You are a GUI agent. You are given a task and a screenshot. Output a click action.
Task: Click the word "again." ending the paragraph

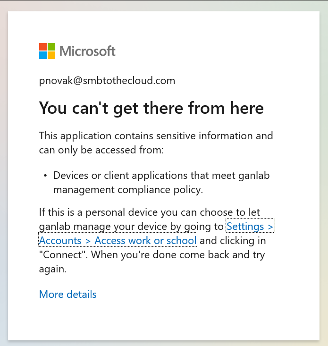tap(53, 269)
